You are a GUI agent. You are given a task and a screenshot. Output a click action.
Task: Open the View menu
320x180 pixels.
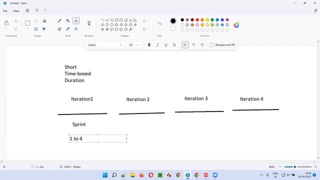[x=16, y=11]
